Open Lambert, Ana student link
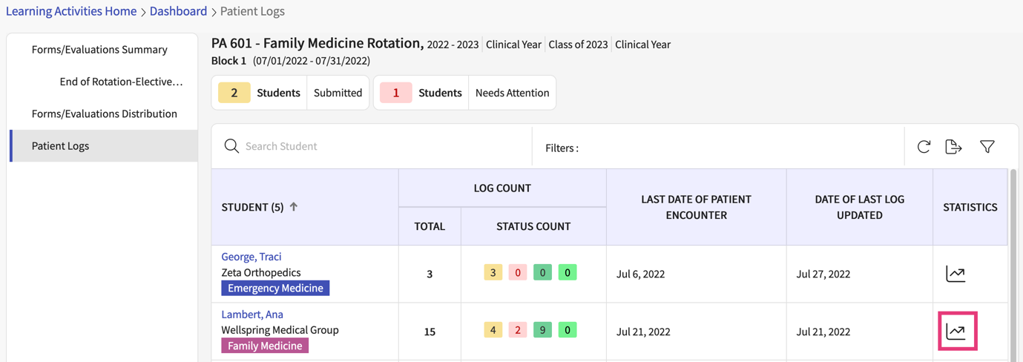The width and height of the screenshot is (1023, 362). click(x=251, y=315)
